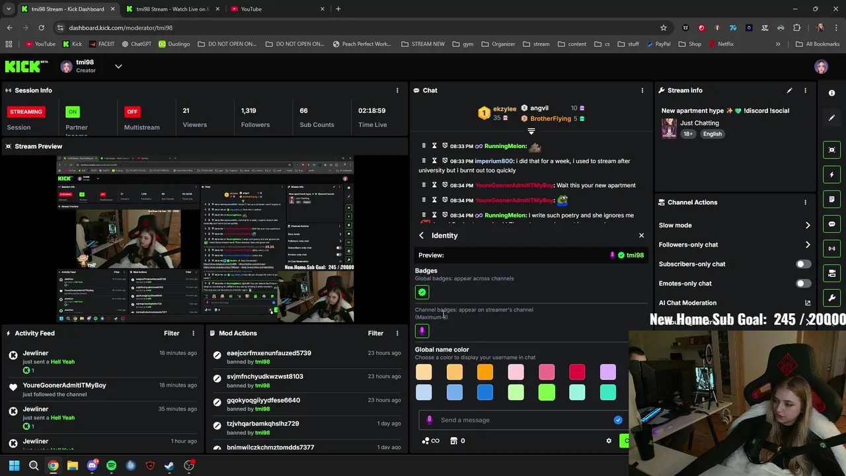846x476 pixels.
Task: Pick the lavender purple name color swatch
Action: click(608, 373)
